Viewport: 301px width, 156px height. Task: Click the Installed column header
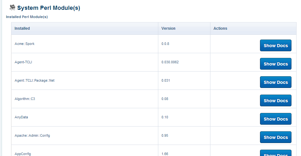(22, 28)
